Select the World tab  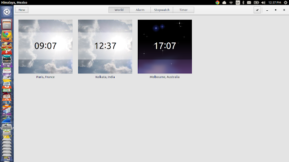coord(119,10)
